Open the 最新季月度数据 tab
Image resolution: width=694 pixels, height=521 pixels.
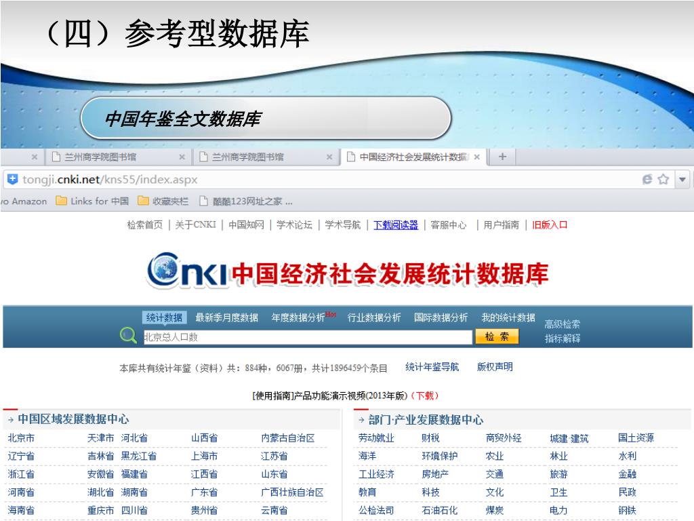click(x=226, y=317)
